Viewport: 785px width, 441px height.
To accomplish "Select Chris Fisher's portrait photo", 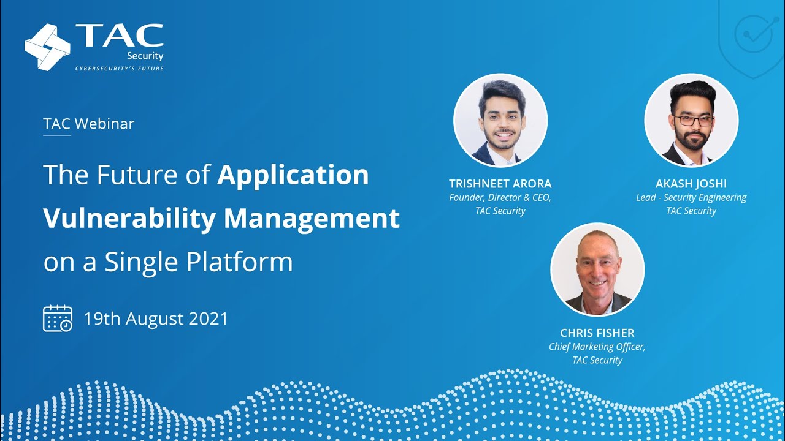I will point(597,269).
